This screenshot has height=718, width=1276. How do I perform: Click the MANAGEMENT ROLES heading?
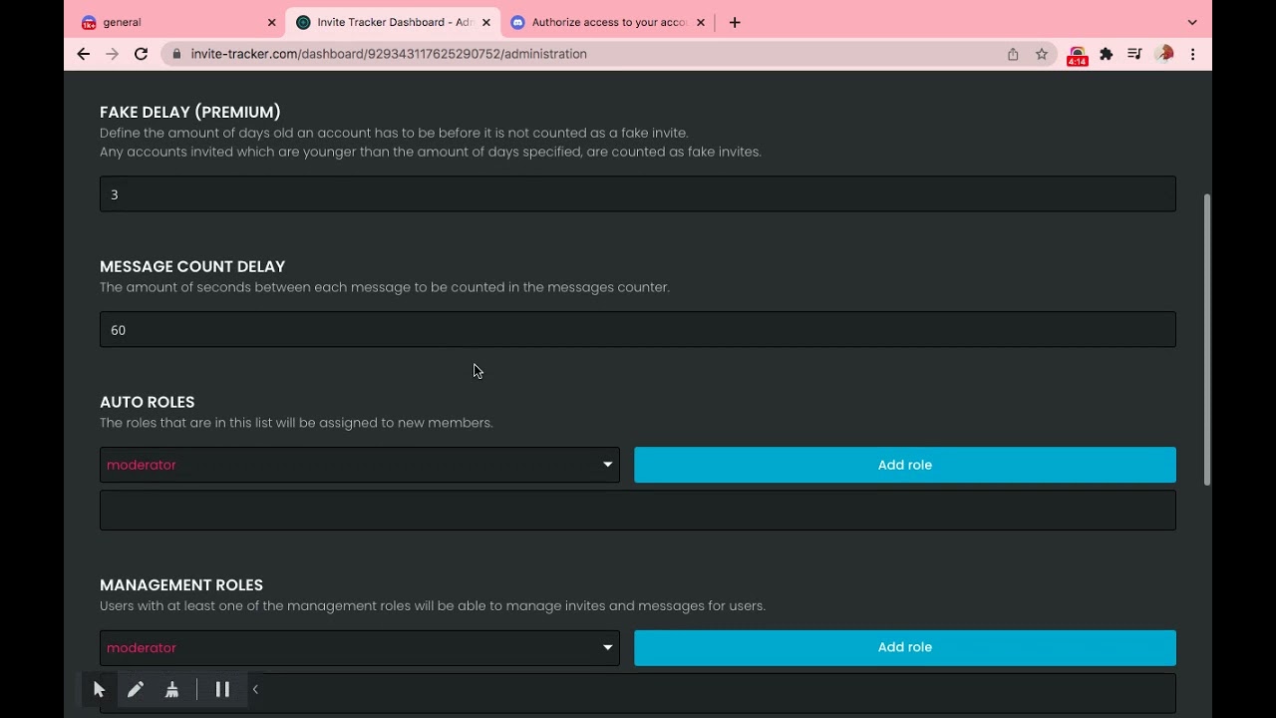coord(181,584)
